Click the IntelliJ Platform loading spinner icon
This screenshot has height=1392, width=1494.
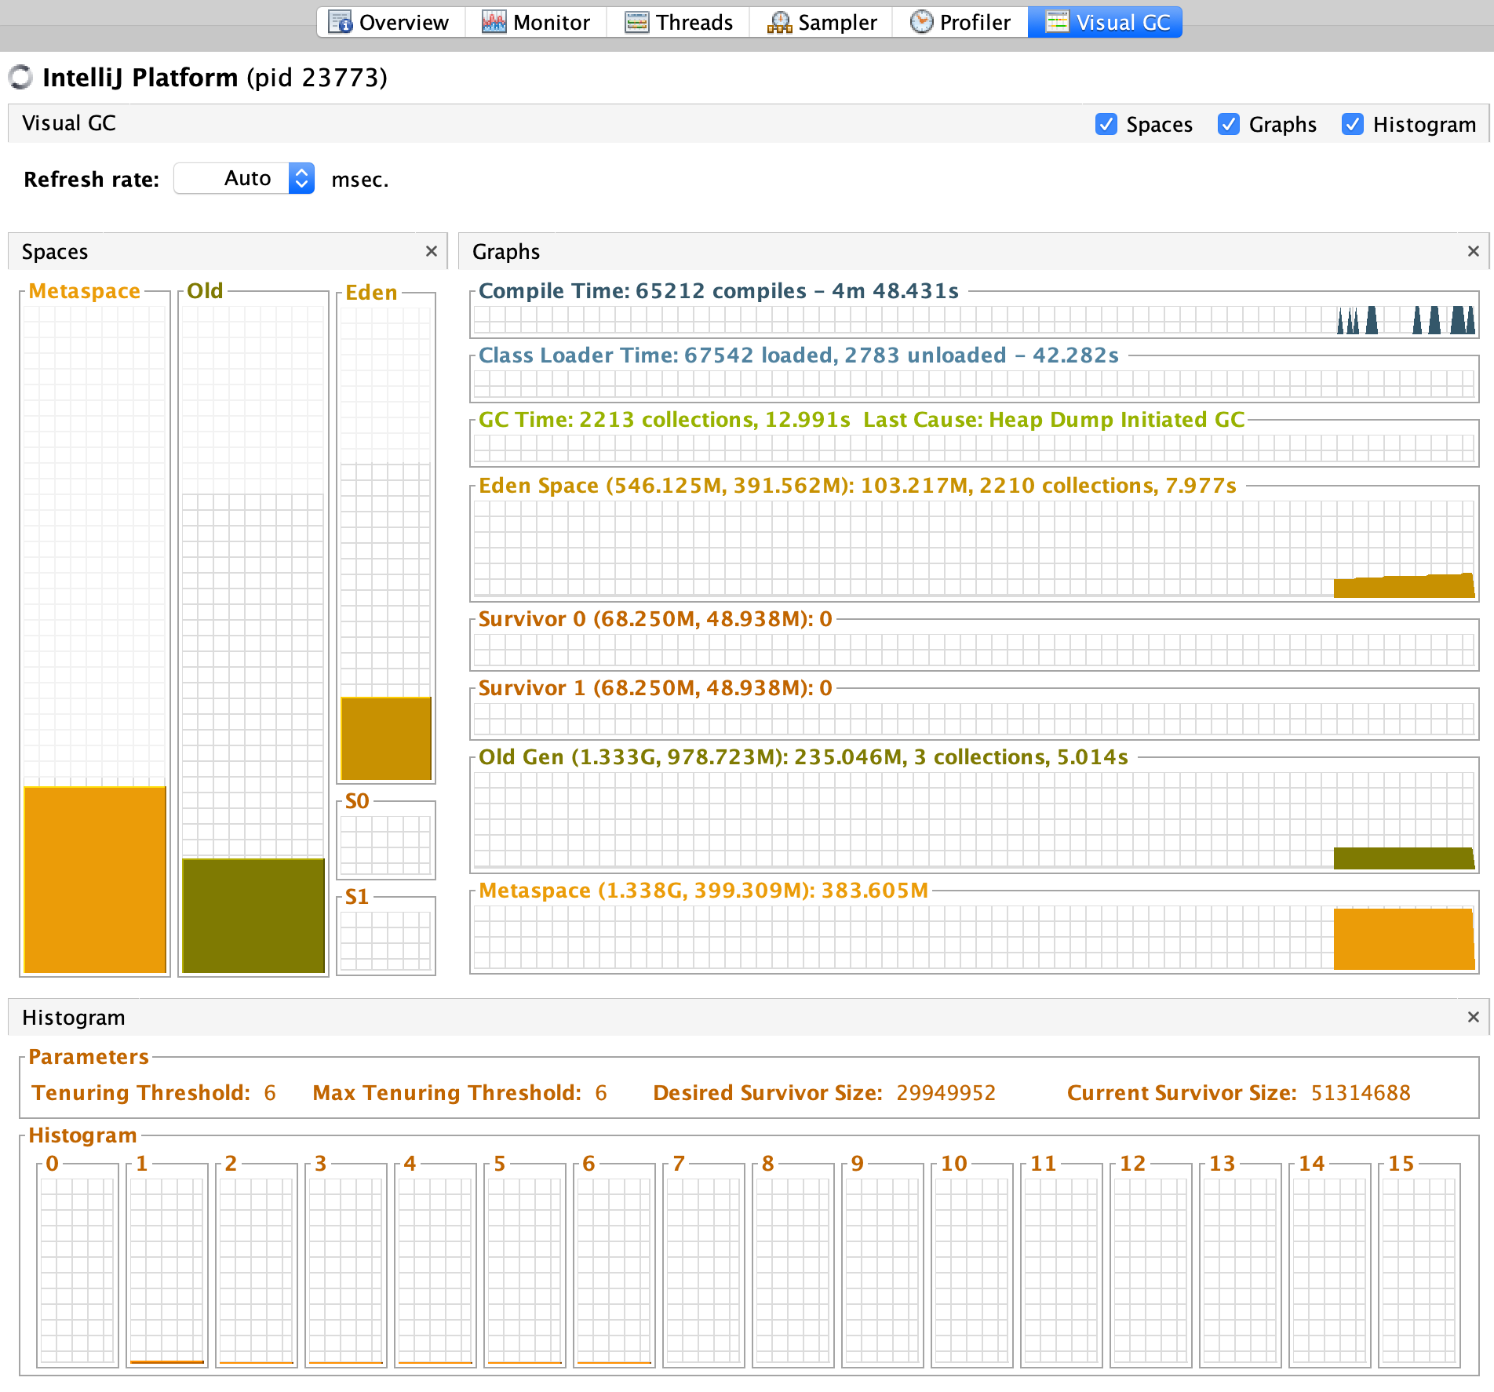point(20,77)
